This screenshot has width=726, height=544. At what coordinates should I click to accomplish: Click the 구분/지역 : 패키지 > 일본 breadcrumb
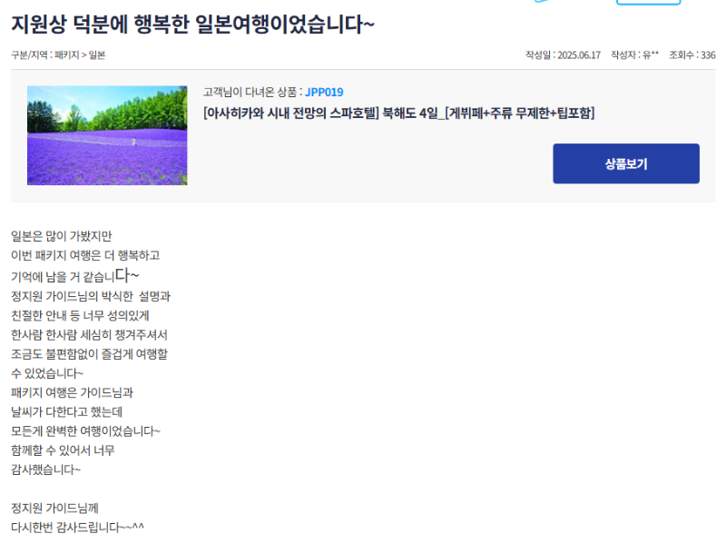[x=58, y=55]
